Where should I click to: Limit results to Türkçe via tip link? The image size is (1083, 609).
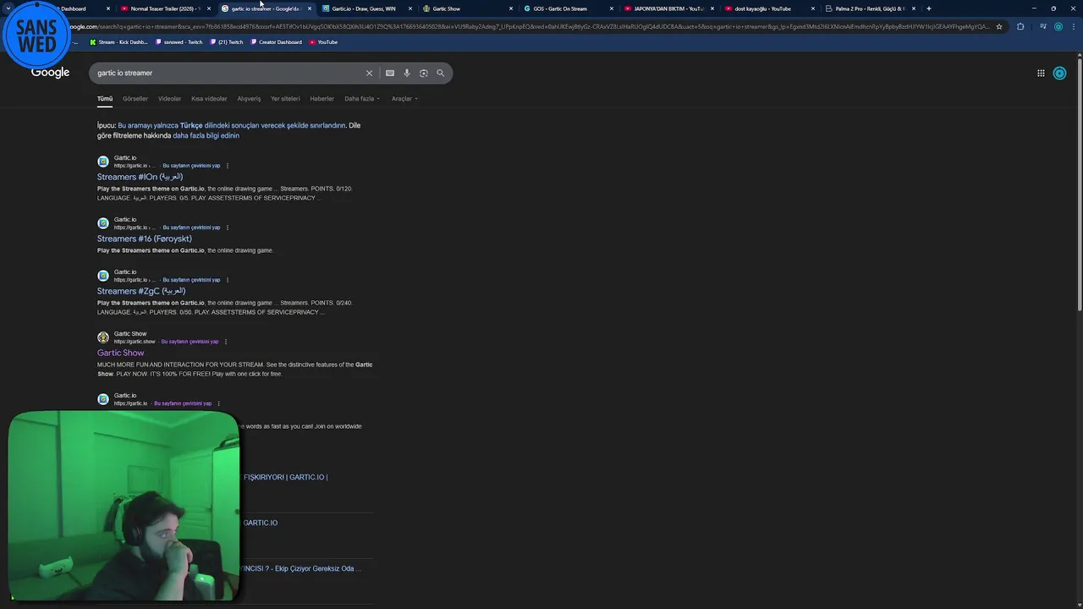click(x=232, y=125)
